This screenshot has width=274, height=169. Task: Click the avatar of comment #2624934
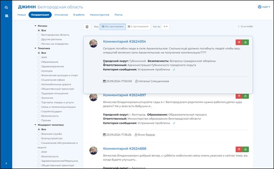(94, 43)
